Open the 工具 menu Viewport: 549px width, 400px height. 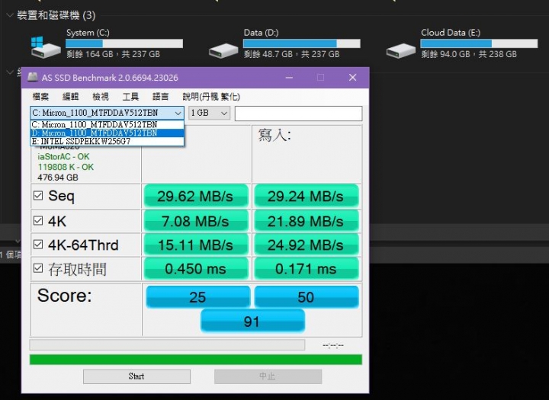coord(130,97)
